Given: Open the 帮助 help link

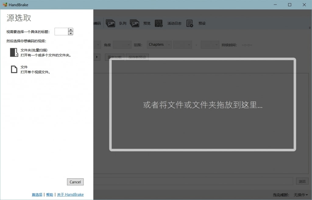Looking at the screenshot, I should click(x=50, y=195).
